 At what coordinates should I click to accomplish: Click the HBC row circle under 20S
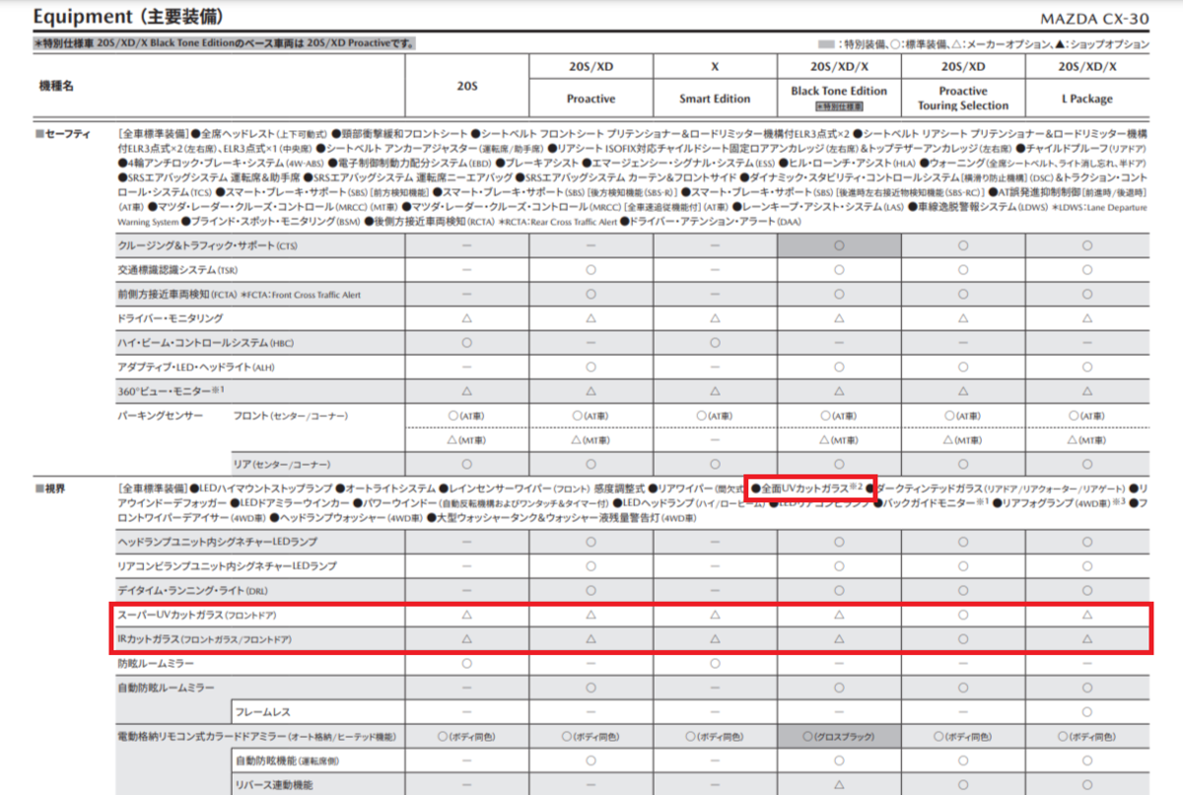[466, 343]
